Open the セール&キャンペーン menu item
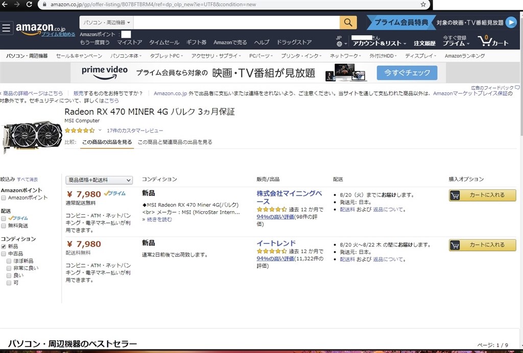 pyautogui.click(x=79, y=56)
